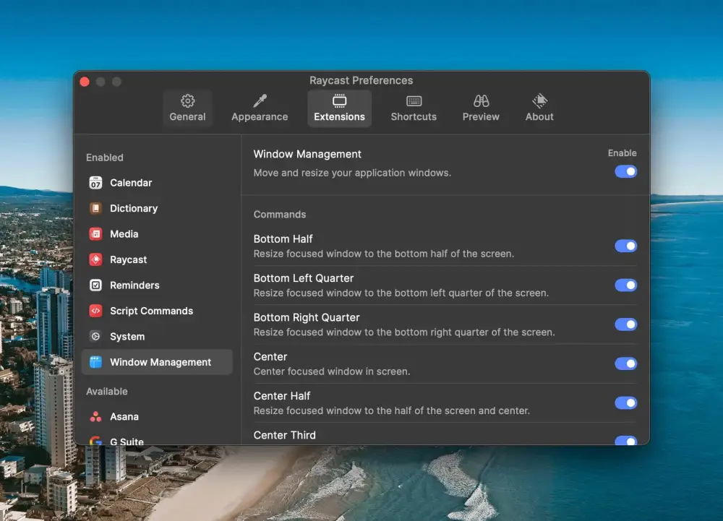Image resolution: width=723 pixels, height=521 pixels.
Task: Select Raycast in the enabled list
Action: (157, 259)
